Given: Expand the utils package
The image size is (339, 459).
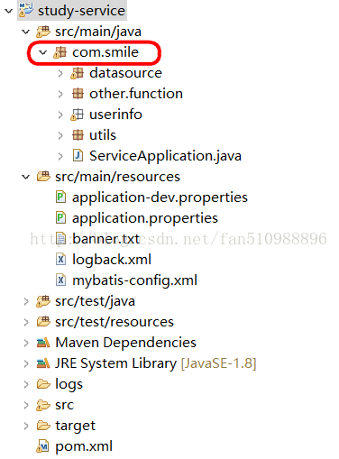Looking at the screenshot, I should [60, 135].
